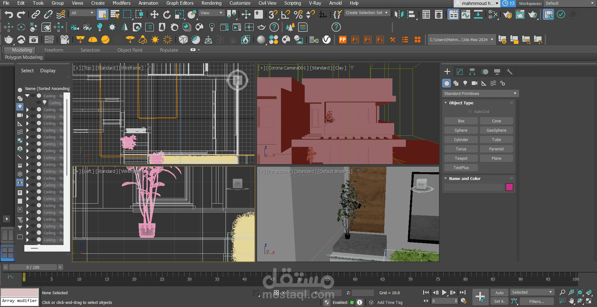Switch to the Freeform ribbon tab
Image resolution: width=597 pixels, height=307 pixels.
tap(54, 50)
